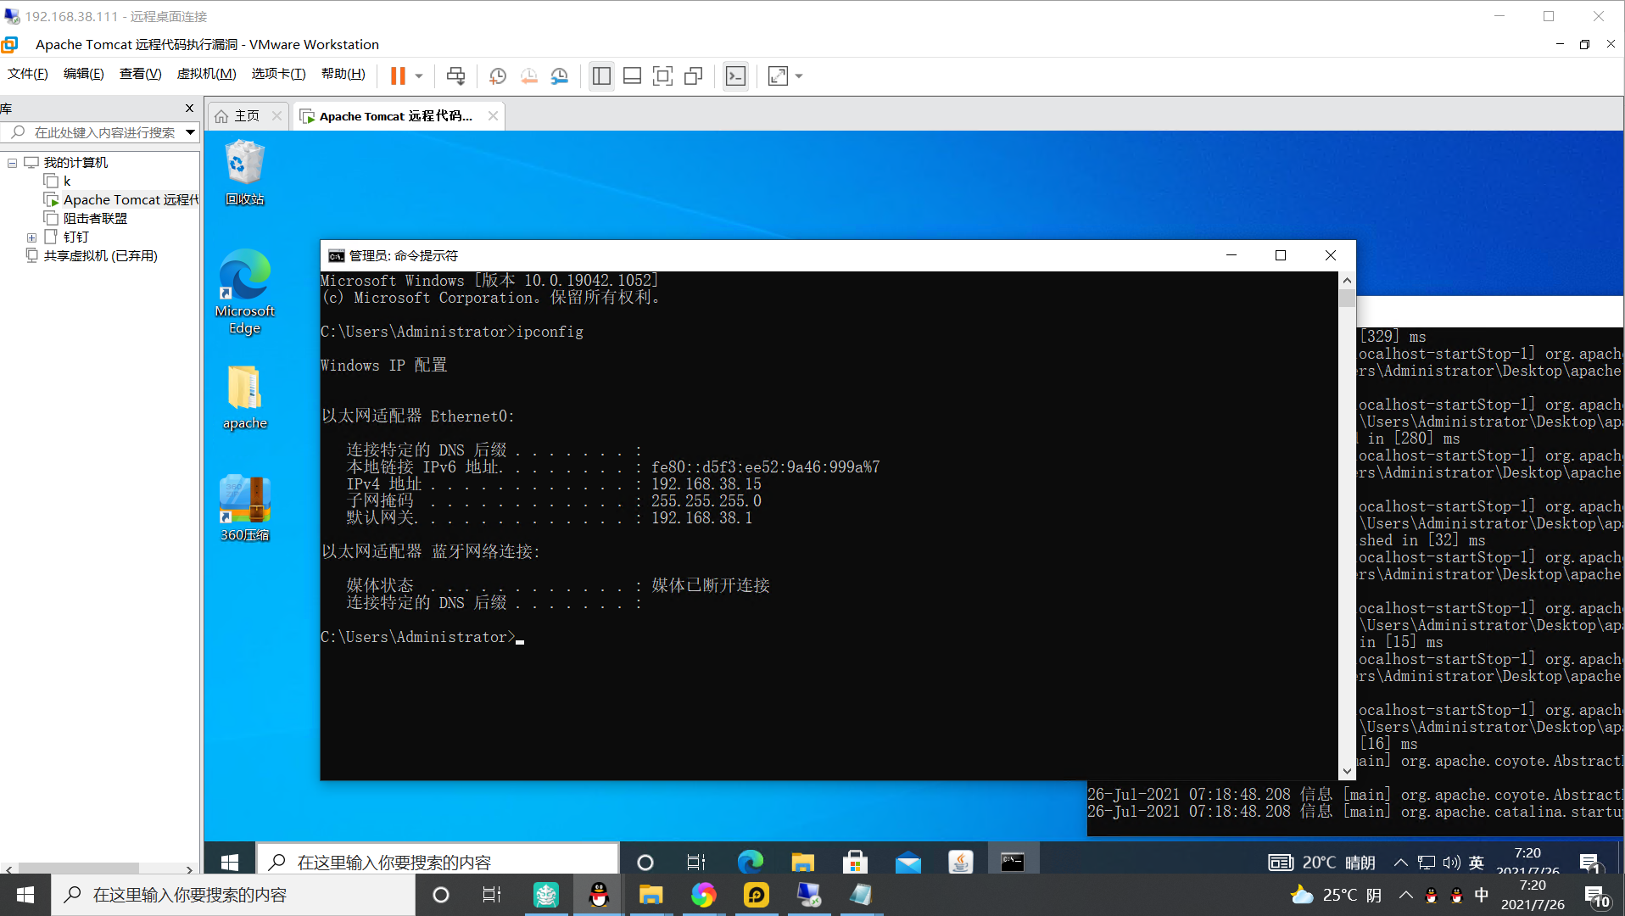Click the full screen mode icon
This screenshot has height=916, width=1625.
coord(662,76)
